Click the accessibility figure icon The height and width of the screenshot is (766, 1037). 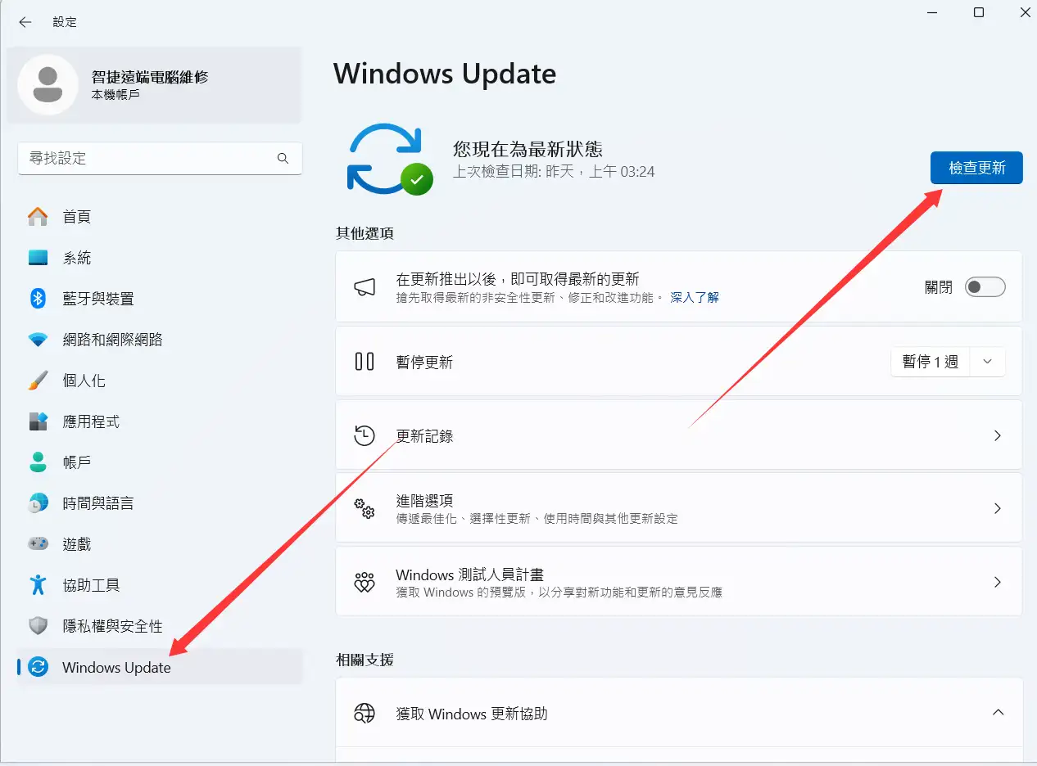(x=38, y=585)
